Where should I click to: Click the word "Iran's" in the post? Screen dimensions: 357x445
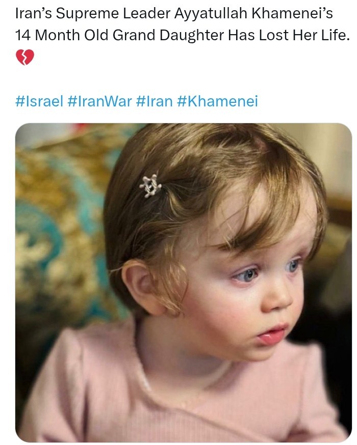[x=33, y=14]
